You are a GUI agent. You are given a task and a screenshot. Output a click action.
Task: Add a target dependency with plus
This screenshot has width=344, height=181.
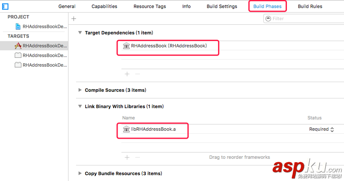[x=127, y=74]
